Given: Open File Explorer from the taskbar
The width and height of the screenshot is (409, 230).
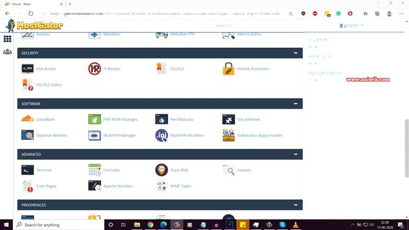Looking at the screenshot, I should pos(137,224).
